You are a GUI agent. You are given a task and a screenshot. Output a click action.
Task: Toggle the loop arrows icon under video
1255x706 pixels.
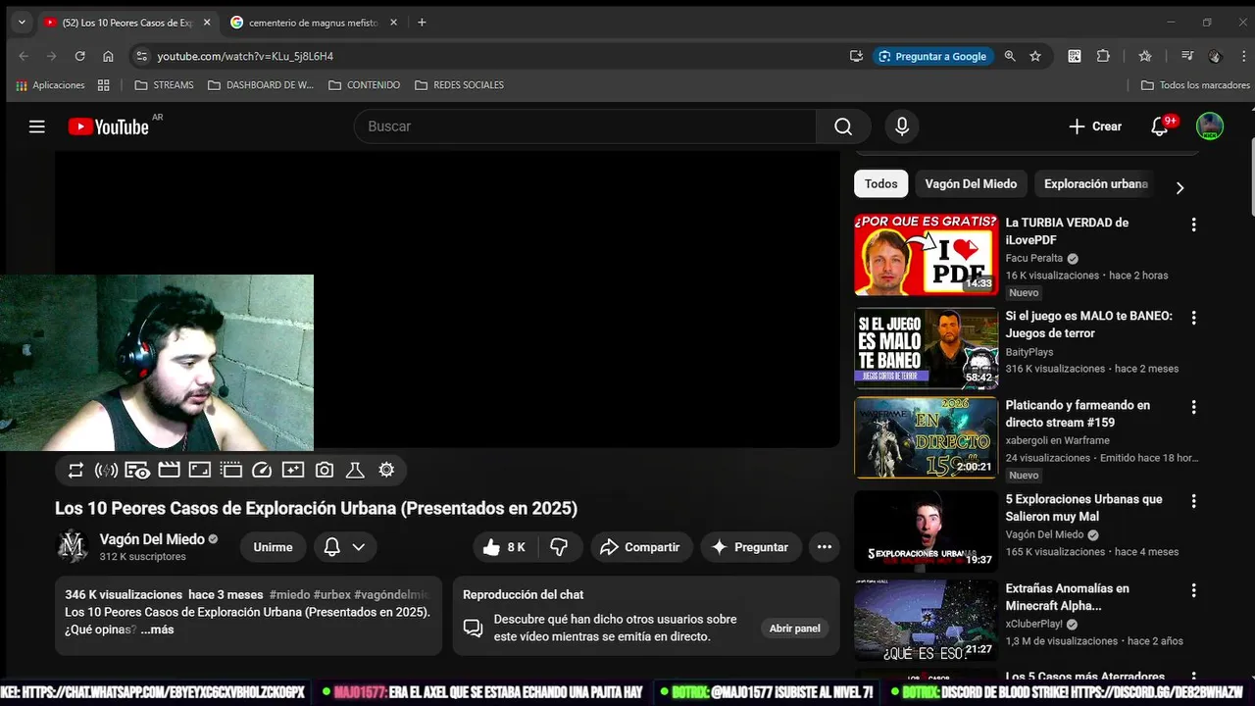75,471
